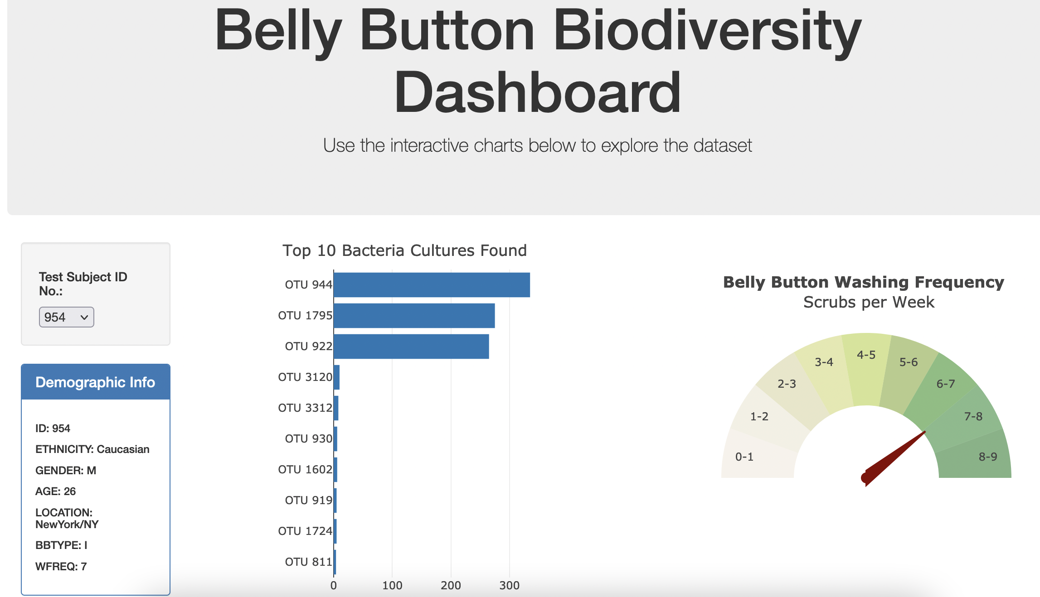Select the ETHNICITY: Caucasian line
This screenshot has height=597, width=1040.
[x=92, y=449]
